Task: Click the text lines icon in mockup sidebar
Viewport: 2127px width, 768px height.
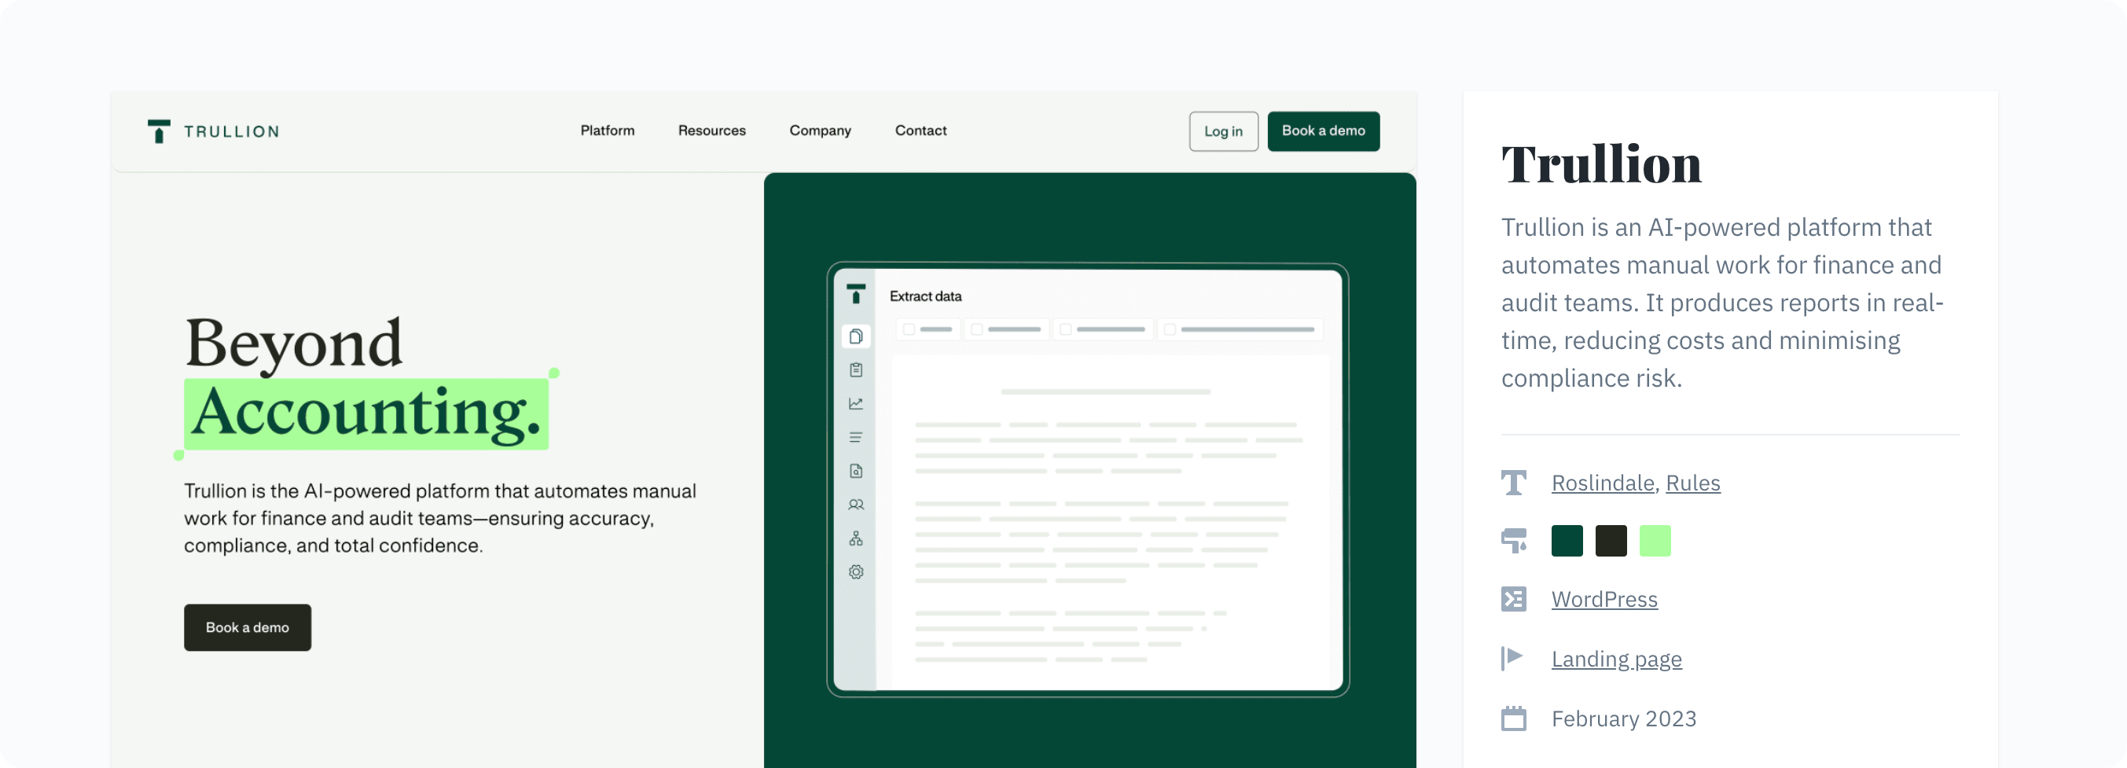Action: [x=855, y=438]
